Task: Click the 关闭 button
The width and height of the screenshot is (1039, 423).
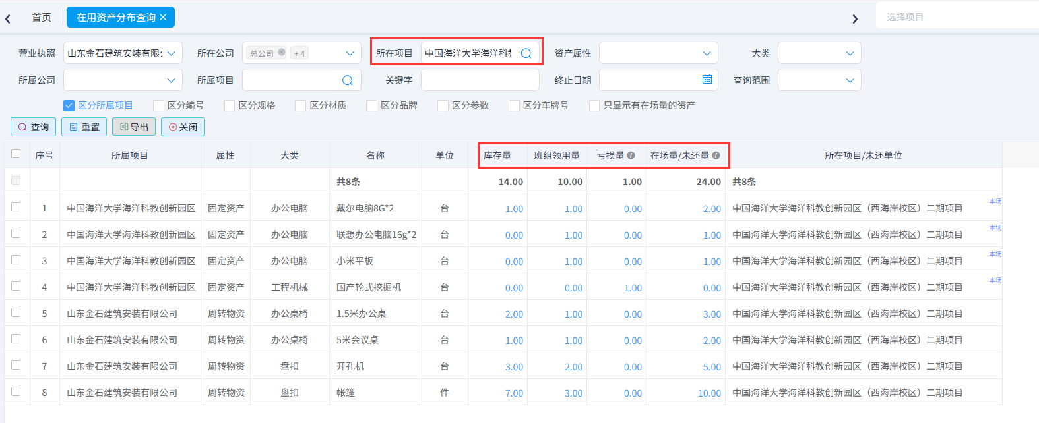Action: tap(183, 127)
